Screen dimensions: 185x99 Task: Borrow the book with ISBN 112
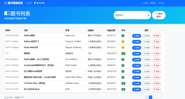point(137,54)
